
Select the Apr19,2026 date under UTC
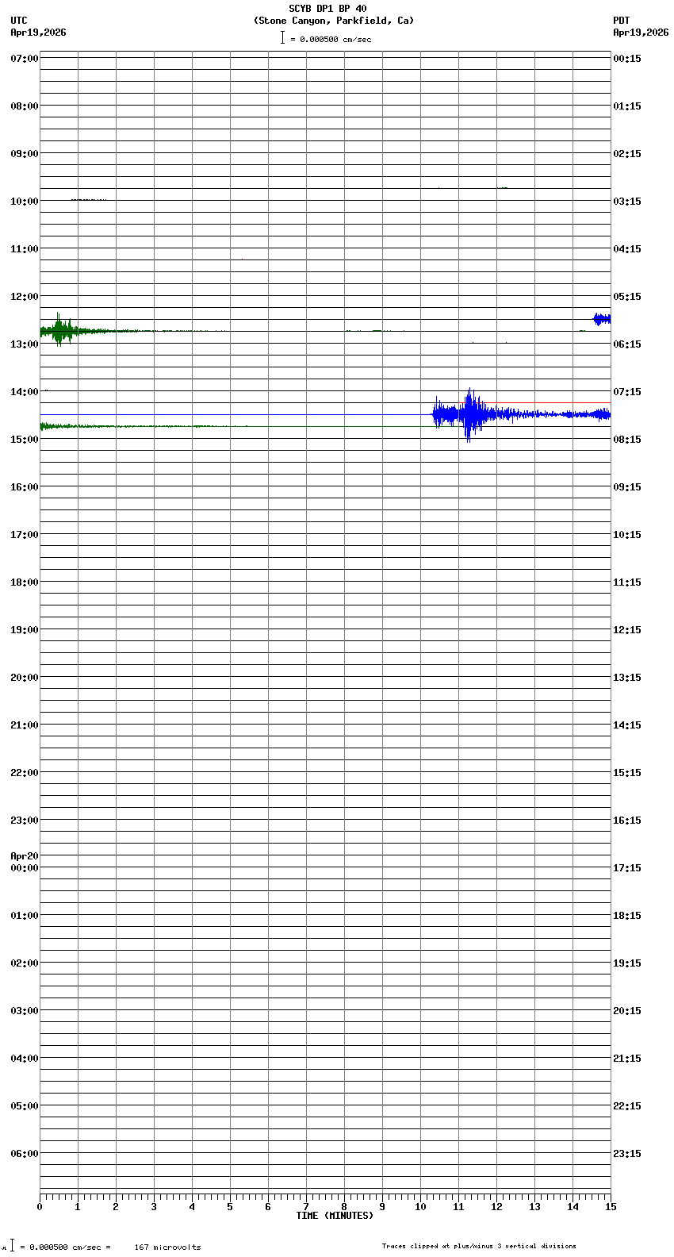[39, 33]
